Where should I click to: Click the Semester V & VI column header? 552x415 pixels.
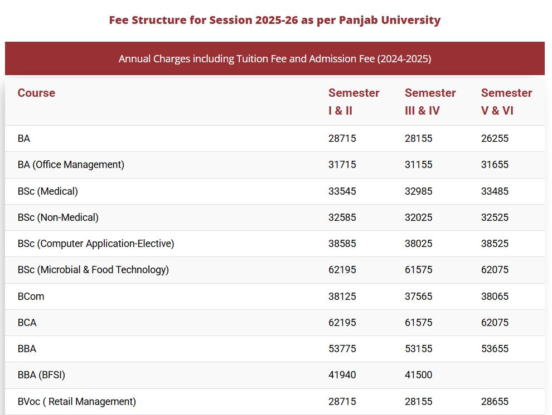coord(506,101)
